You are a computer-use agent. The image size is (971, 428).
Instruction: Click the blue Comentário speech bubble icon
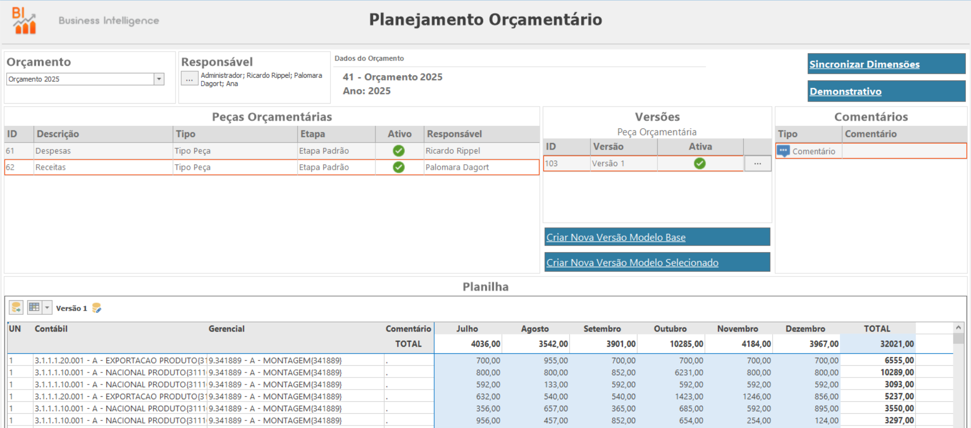(783, 151)
